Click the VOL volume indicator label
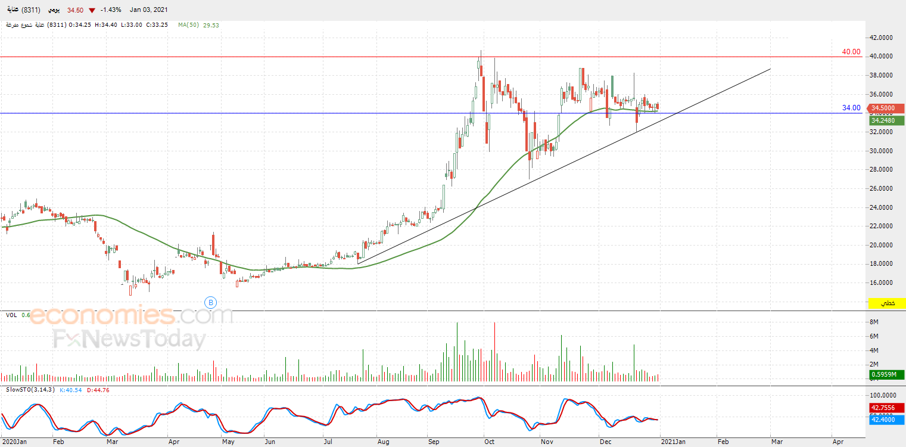906x447 pixels. 11,315
